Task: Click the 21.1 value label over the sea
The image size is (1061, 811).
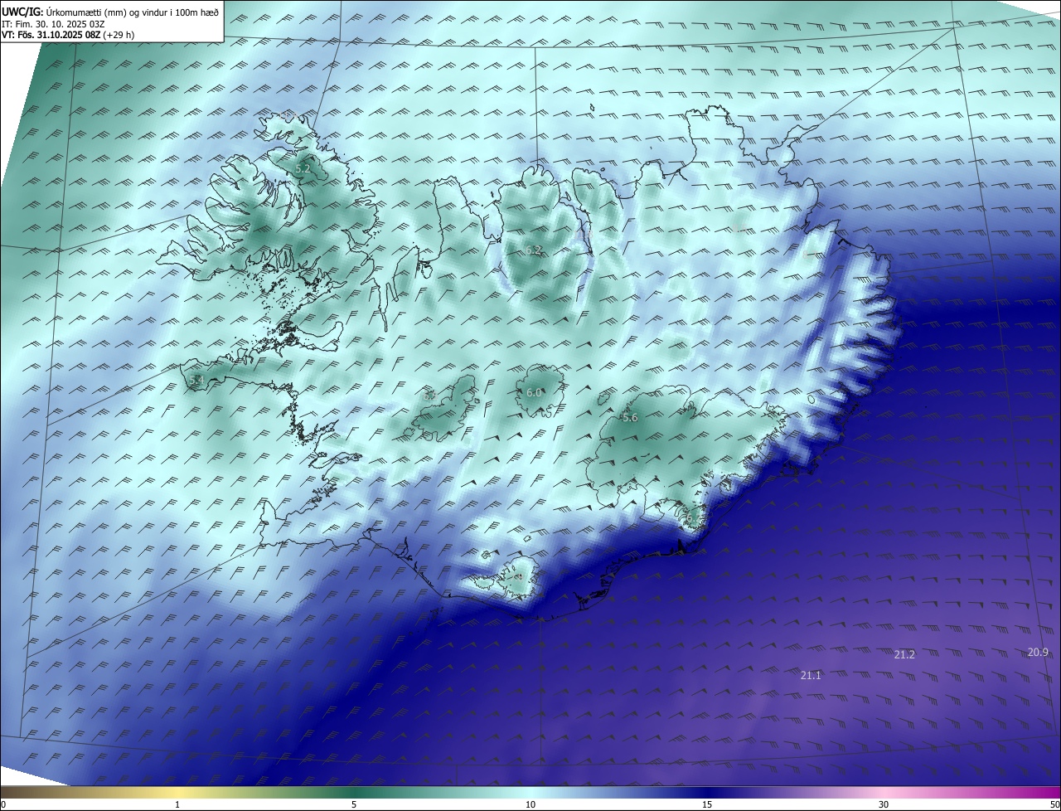Action: click(811, 675)
